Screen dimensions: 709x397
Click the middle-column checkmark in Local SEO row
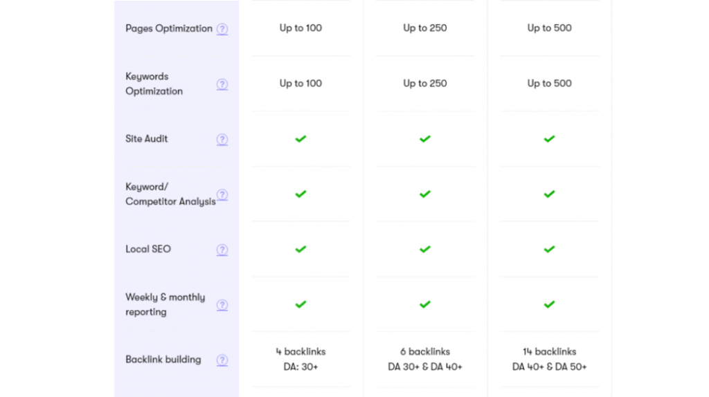click(425, 249)
